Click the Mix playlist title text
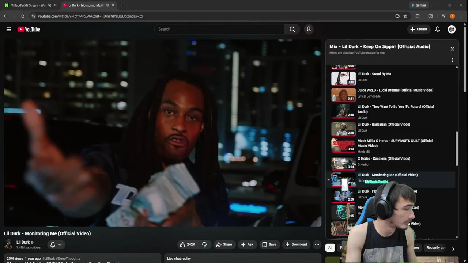This screenshot has width=468, height=263. point(380,46)
